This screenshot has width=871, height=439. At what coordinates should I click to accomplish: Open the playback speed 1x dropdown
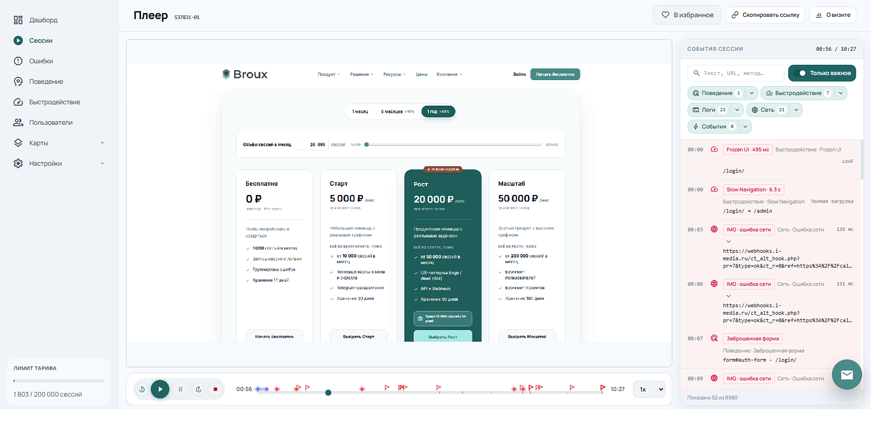[x=649, y=389]
